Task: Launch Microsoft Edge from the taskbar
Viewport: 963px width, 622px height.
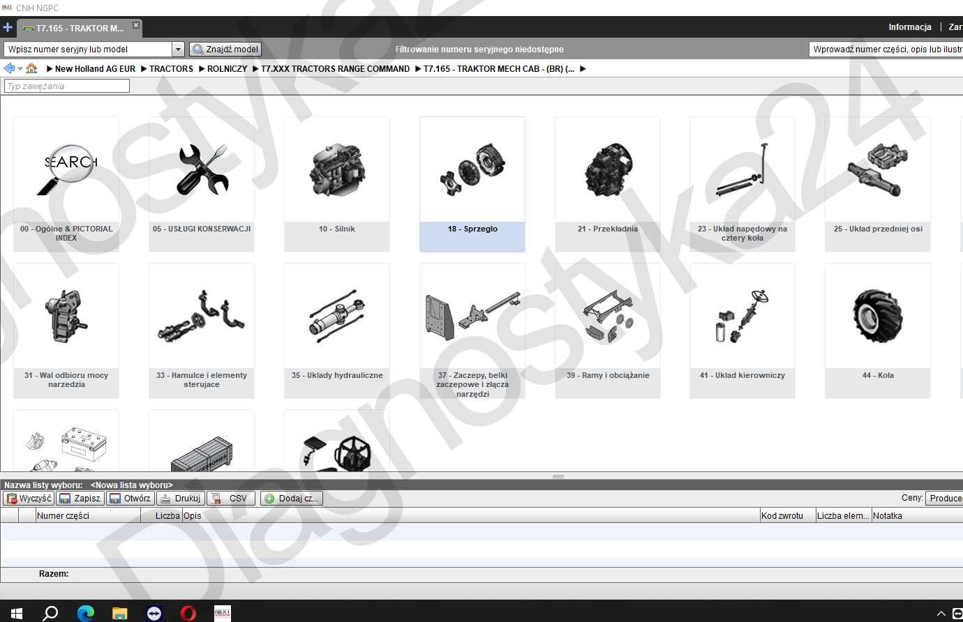Action: pyautogui.click(x=85, y=613)
